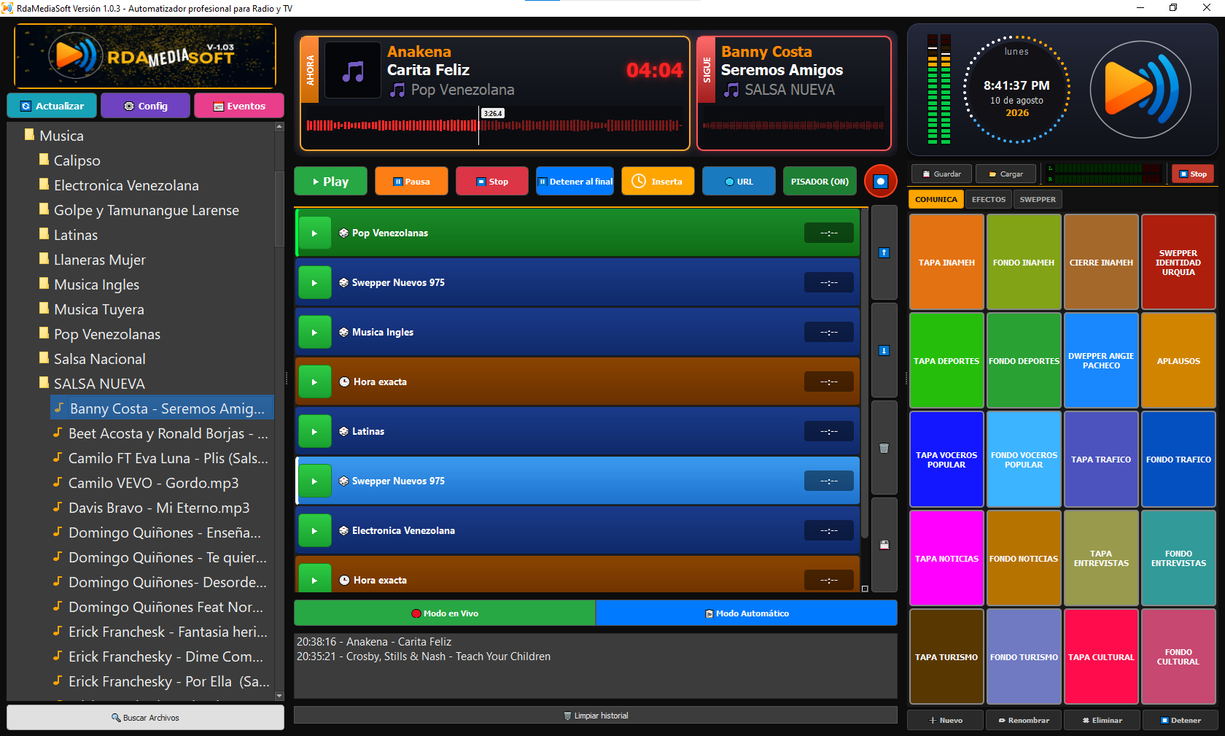1225x736 pixels.
Task: Move selected playlist item down
Action: coord(884,350)
